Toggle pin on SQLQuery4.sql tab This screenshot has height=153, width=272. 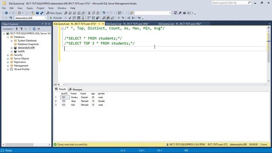pos(99,24)
